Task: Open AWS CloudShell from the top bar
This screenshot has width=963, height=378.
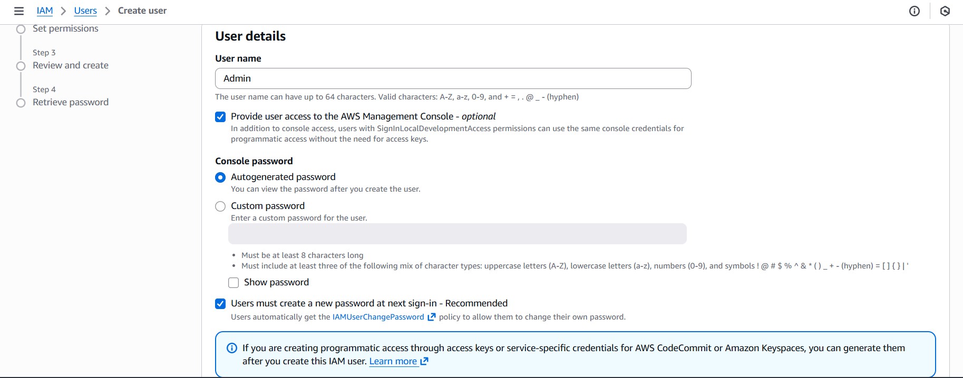Action: pyautogui.click(x=943, y=11)
